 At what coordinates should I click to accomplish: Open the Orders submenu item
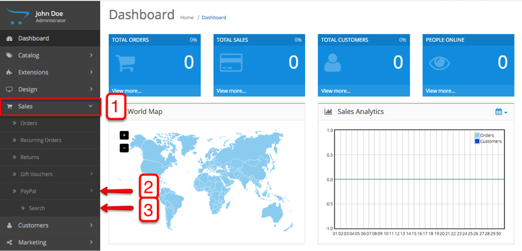tap(28, 123)
